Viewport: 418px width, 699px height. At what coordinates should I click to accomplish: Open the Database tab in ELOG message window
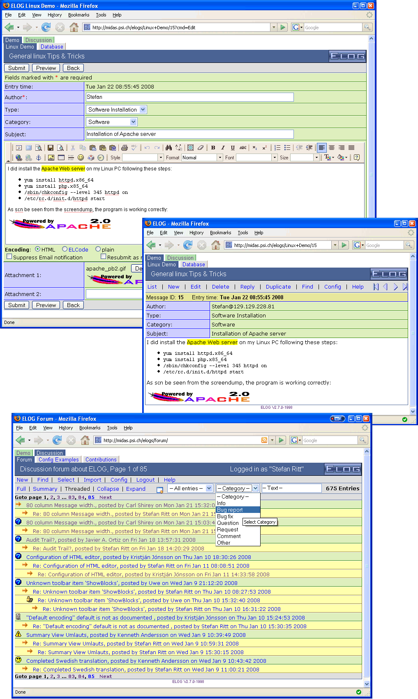(194, 265)
